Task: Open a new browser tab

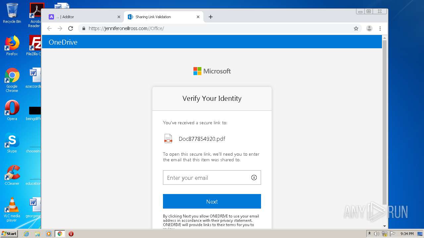Action: coord(211,17)
